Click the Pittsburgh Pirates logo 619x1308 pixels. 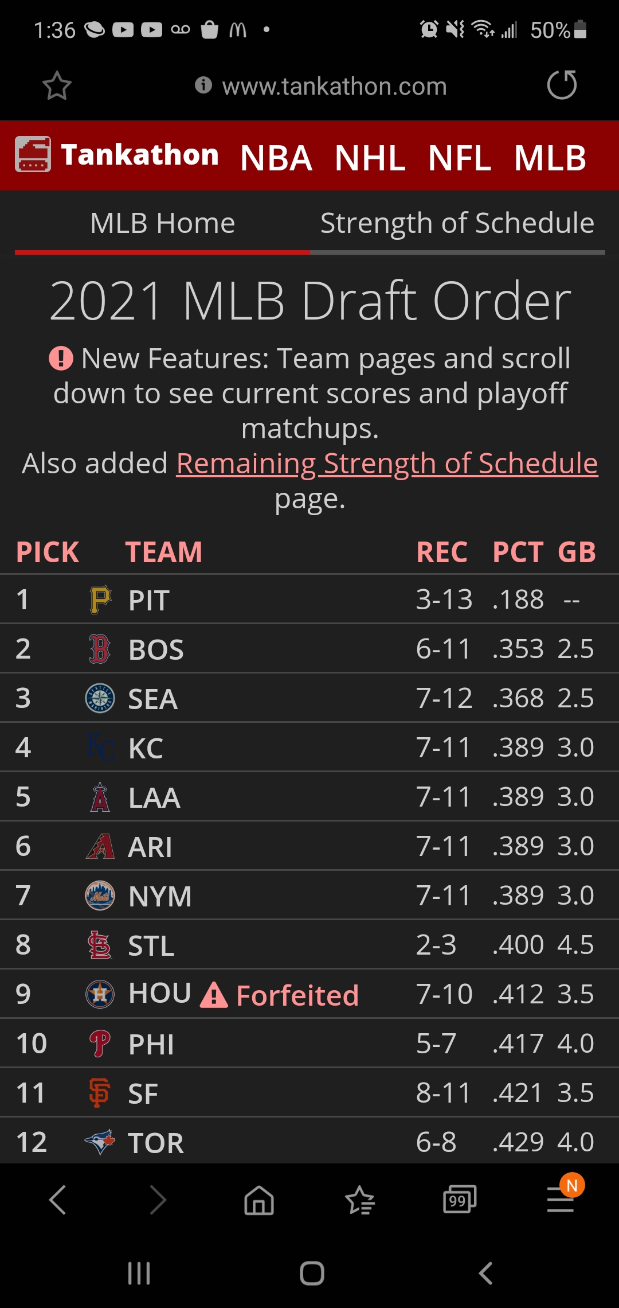click(100, 600)
